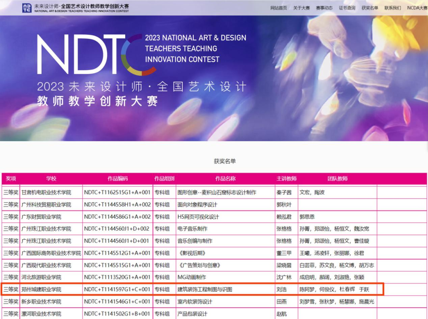Click the NDTC logo icon in header
428x319 pixels.
point(27,8)
